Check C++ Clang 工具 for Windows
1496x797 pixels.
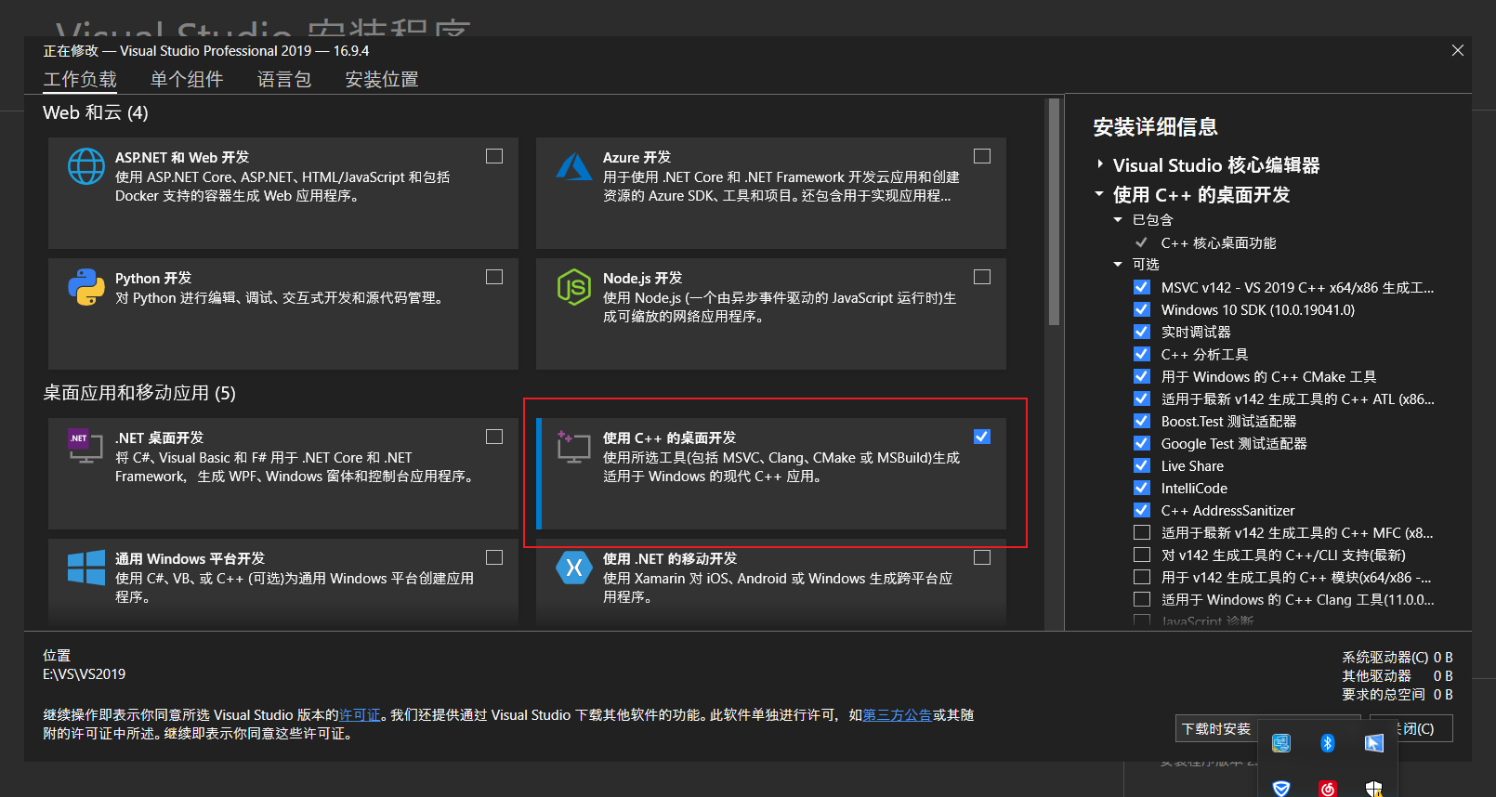point(1142,599)
